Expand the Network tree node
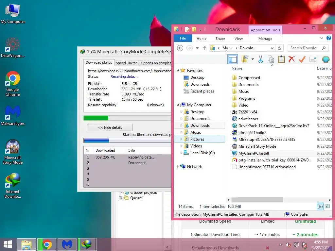The height and width of the screenshot is (251, 335). 178,166
